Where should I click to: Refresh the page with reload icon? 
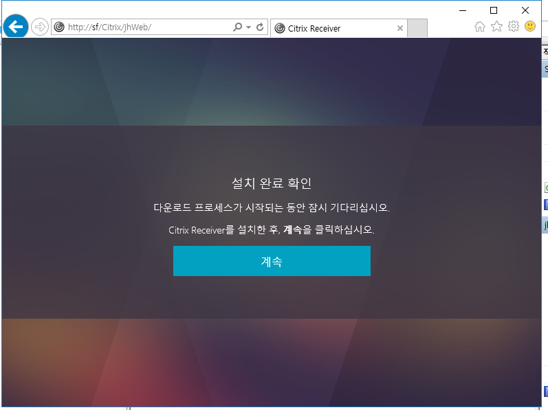[260, 27]
